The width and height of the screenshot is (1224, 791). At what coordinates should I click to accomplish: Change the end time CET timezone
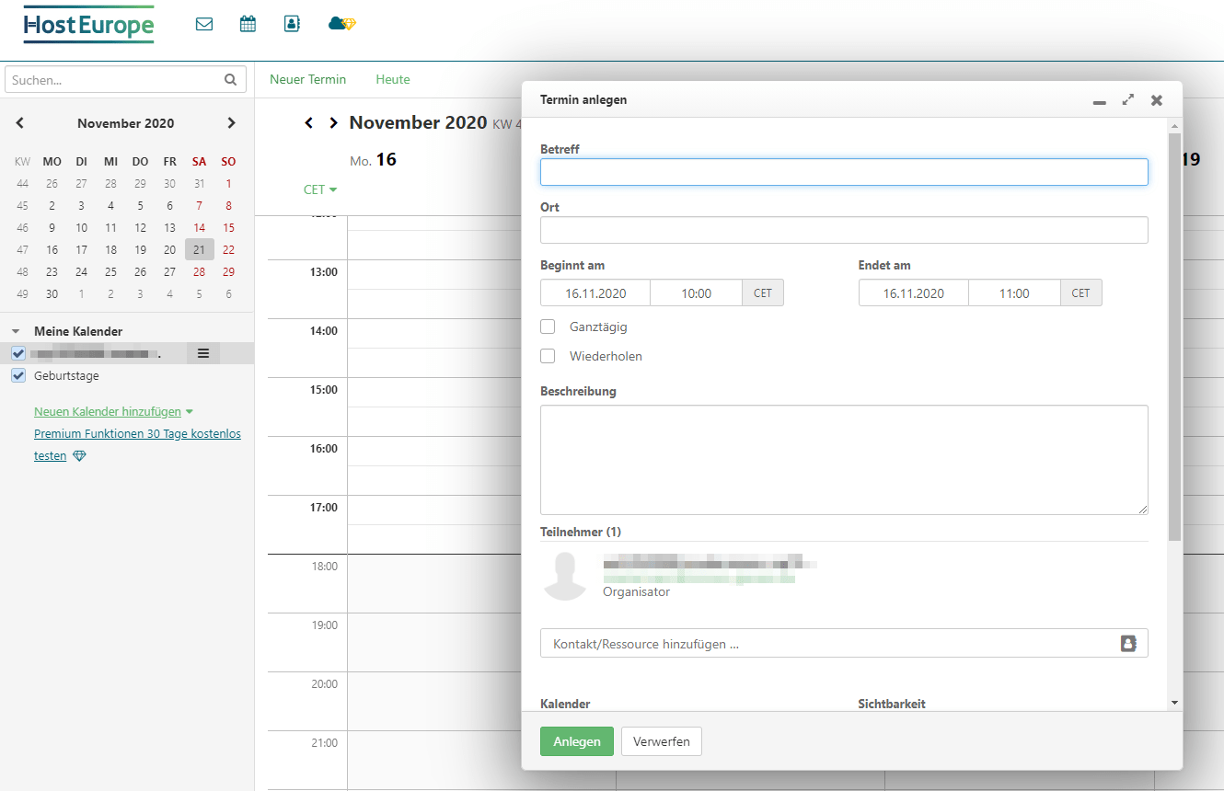tap(1081, 293)
